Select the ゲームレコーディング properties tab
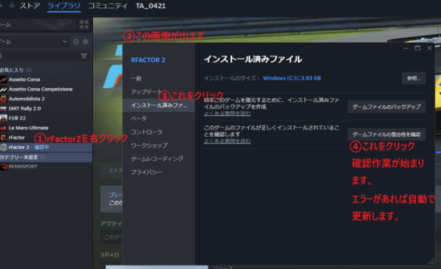Screen dimensions: 441x269 tap(158, 159)
